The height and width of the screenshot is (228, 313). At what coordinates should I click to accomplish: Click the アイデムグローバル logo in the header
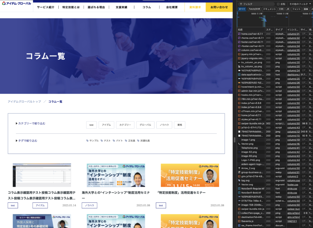coord(17,3)
